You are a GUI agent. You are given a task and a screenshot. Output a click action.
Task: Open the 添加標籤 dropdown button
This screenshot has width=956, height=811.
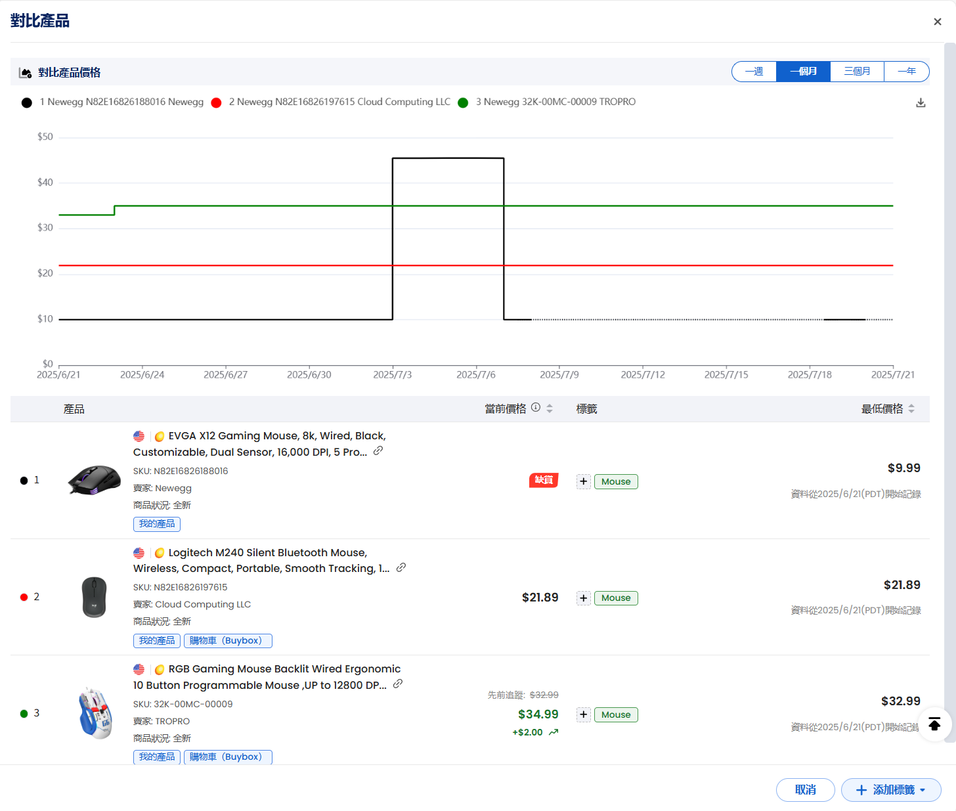tap(891, 790)
